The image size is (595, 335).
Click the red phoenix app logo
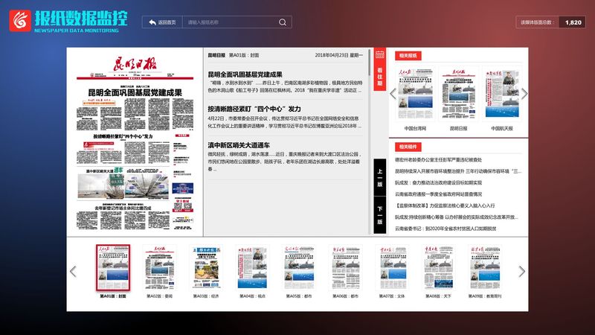(20, 21)
